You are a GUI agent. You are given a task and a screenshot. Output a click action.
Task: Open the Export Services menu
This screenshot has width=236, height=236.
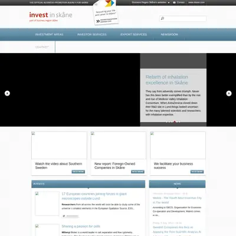coord(133,34)
